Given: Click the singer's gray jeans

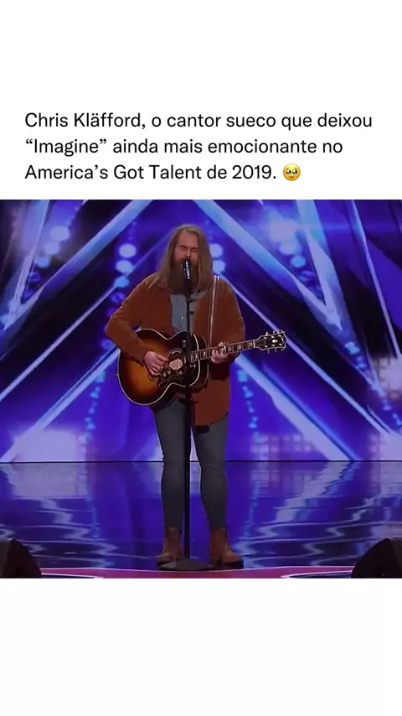Looking at the screenshot, I should (x=191, y=466).
